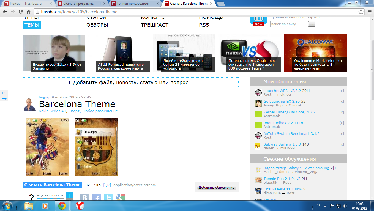Click the avatar beside LauncherWP8 1.2.7.2
This screenshot has width=374, height=211.
point(258,93)
